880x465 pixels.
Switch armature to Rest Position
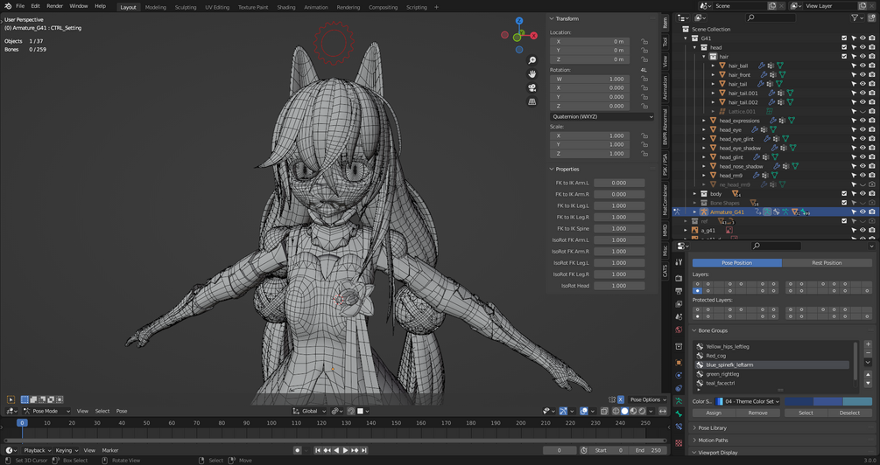827,263
